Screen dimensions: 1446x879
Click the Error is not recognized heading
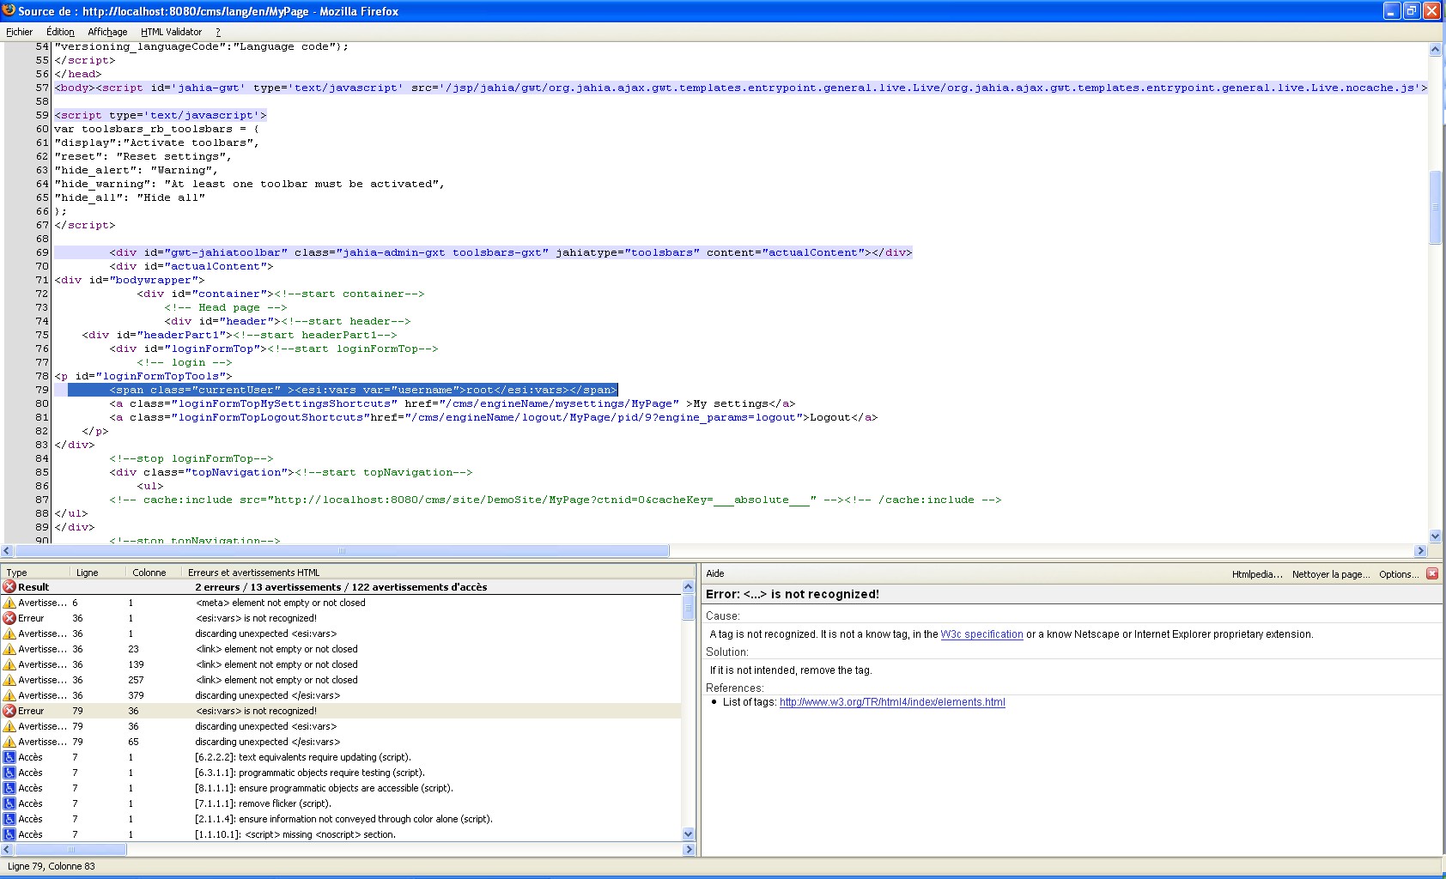793,594
